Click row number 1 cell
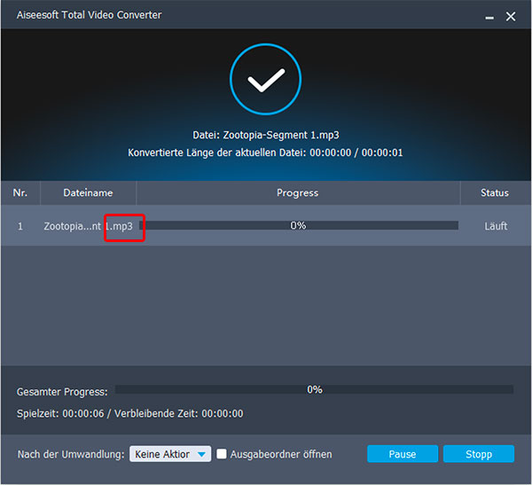The height and width of the screenshot is (485, 532). (x=20, y=226)
